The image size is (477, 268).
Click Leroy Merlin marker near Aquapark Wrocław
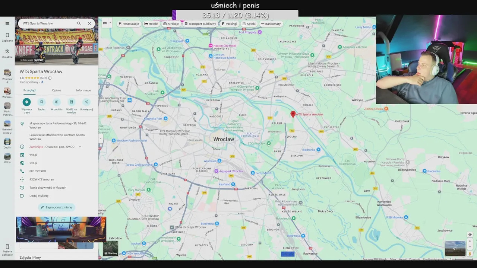pos(253,173)
